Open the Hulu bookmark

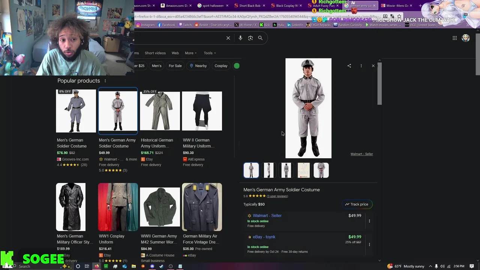(279, 25)
